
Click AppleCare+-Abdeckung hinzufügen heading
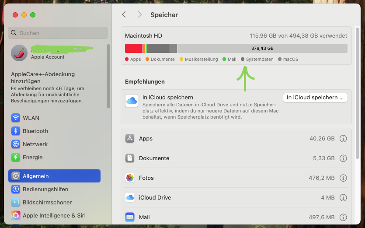click(x=43, y=77)
